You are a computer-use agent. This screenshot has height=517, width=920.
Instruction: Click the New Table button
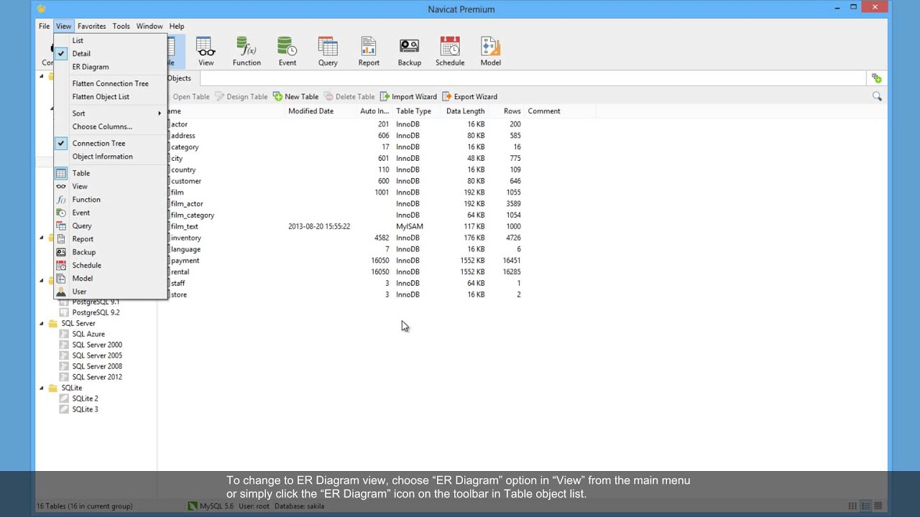[295, 96]
